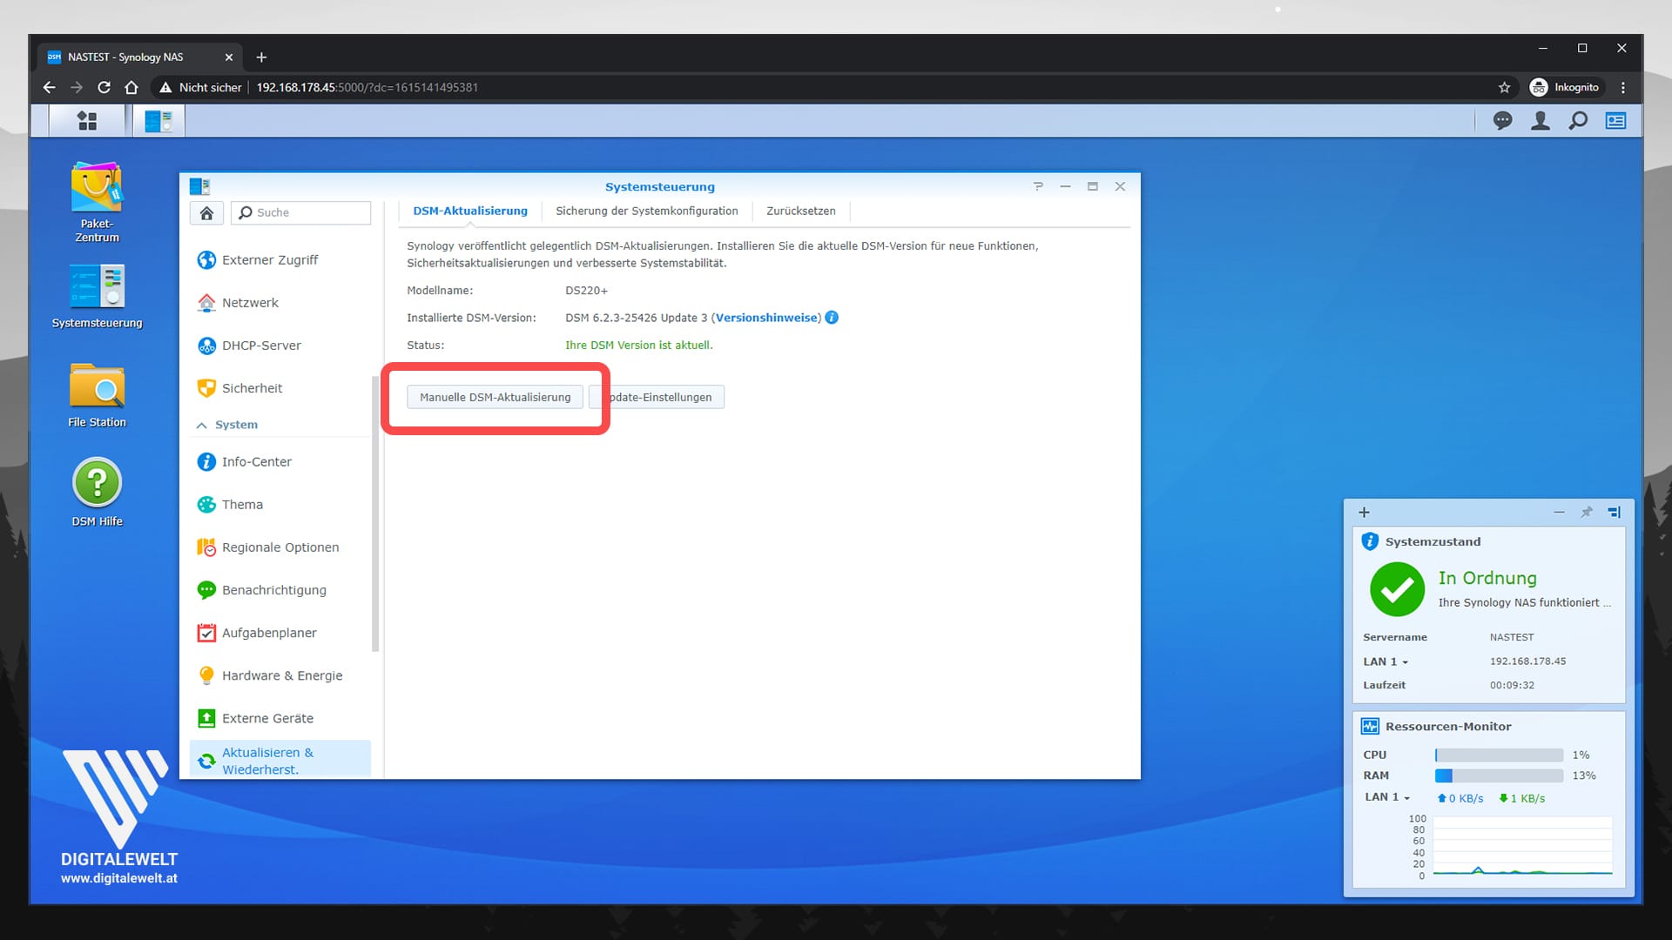Open the DSM search magnifier icon

pyautogui.click(x=1578, y=121)
